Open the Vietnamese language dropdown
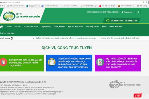Image resolution: width=149 pixels, height=99 pixels. (x=128, y=12)
